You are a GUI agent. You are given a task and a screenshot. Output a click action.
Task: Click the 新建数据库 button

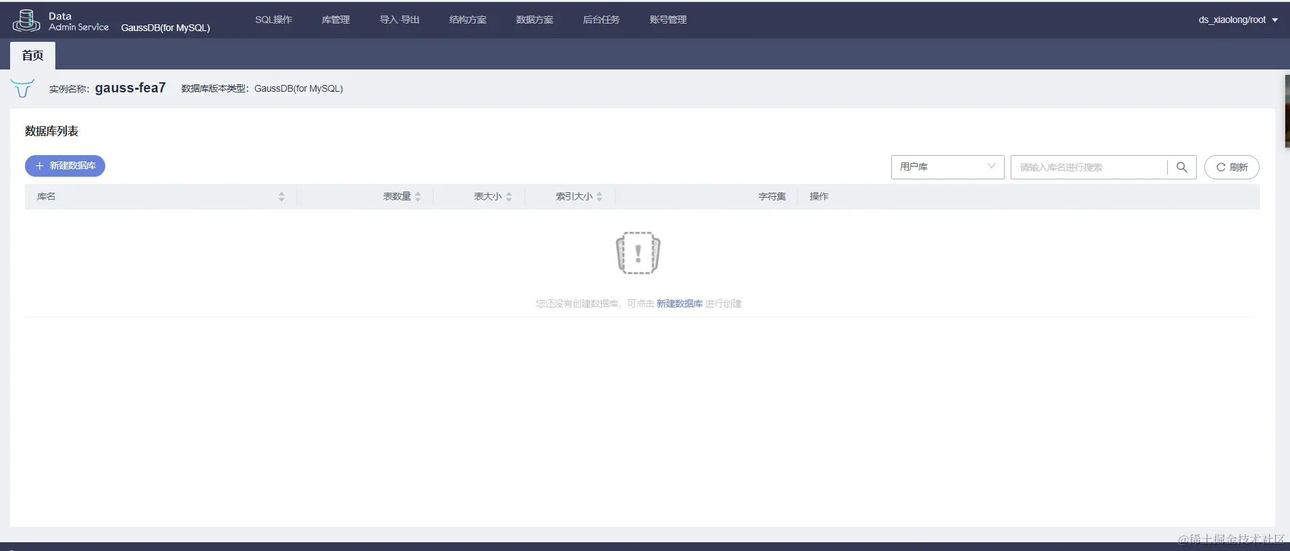(x=65, y=166)
